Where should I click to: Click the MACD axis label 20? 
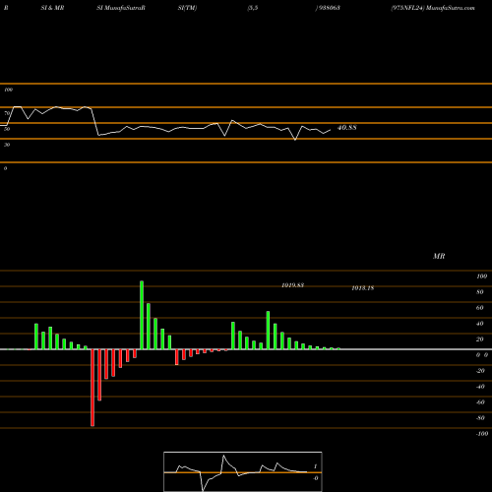pyautogui.click(x=480, y=339)
